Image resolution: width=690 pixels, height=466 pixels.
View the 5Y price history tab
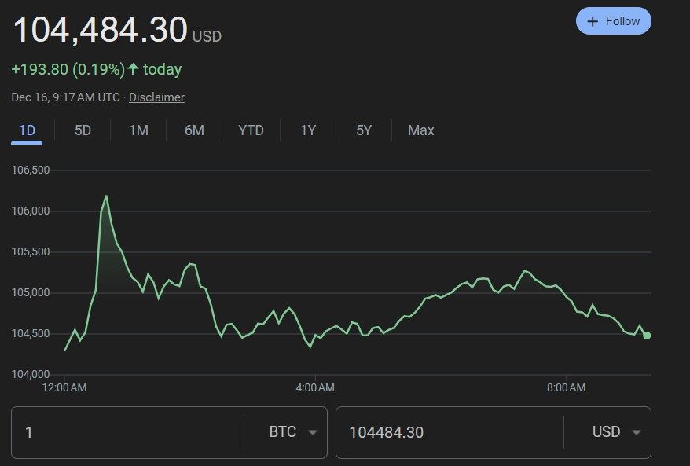click(x=364, y=130)
